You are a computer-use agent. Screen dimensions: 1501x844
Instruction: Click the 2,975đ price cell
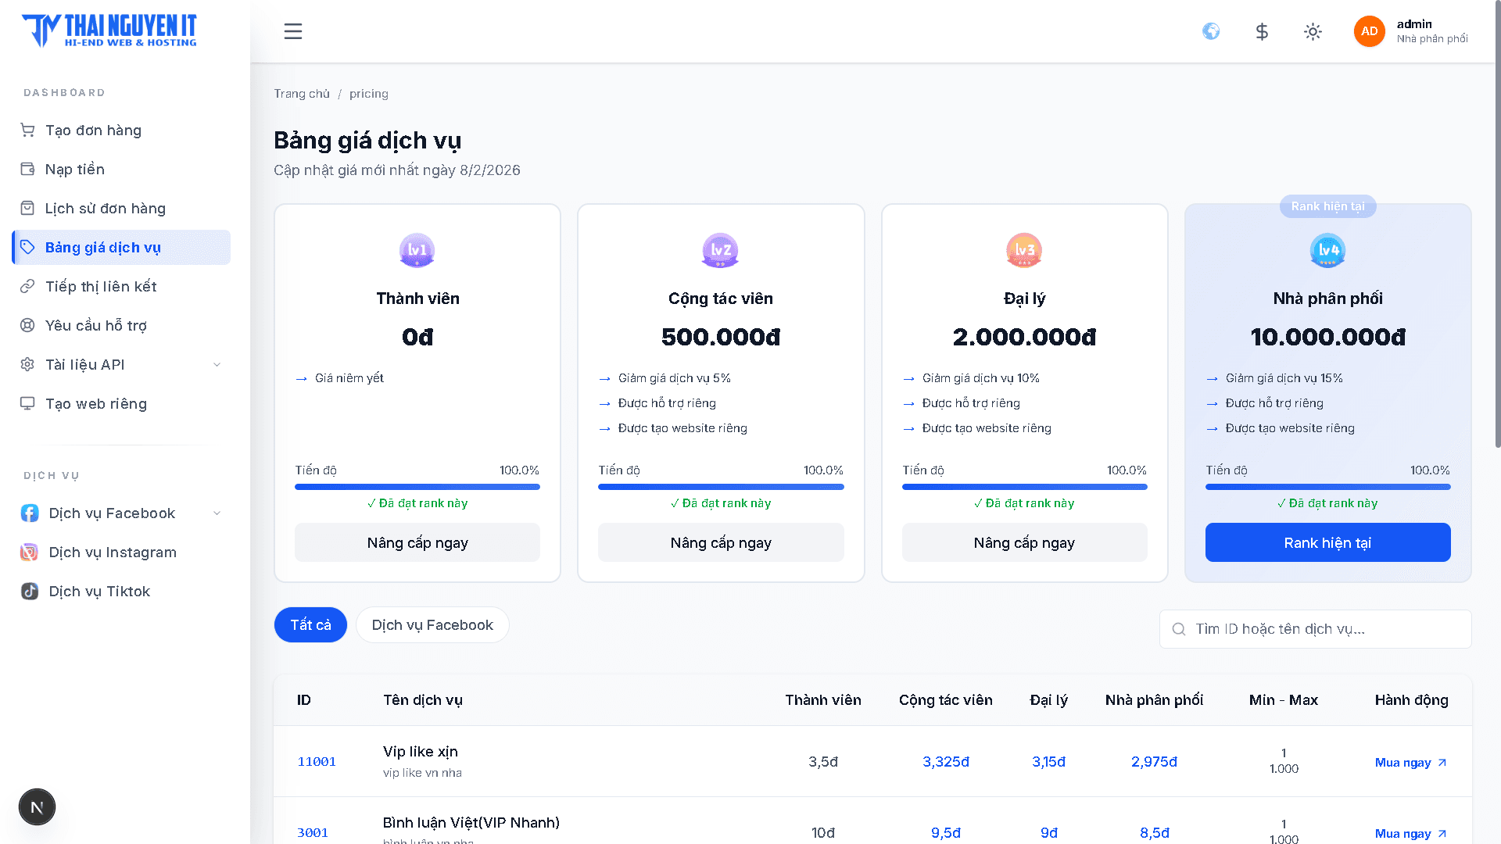point(1154,762)
